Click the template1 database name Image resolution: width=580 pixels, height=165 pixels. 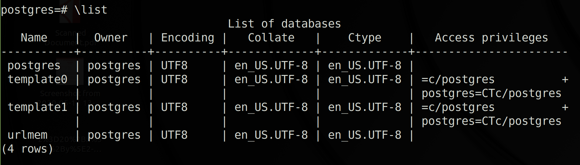coord(37,107)
